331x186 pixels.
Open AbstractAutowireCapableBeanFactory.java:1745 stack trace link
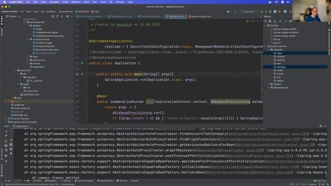point(254,167)
